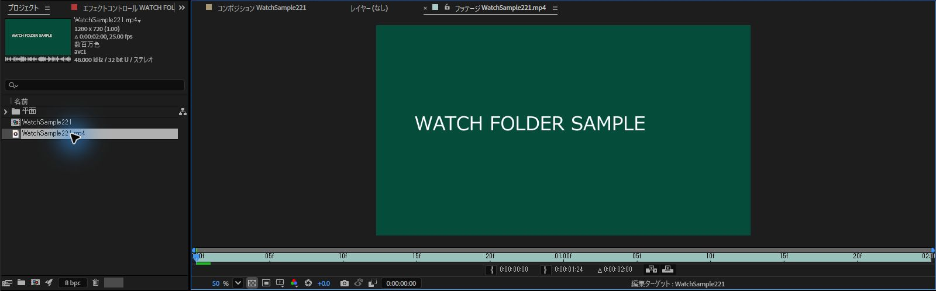The width and height of the screenshot is (936, 291).
Task: Click the duration value 0:00:02:00
Action: point(618,269)
